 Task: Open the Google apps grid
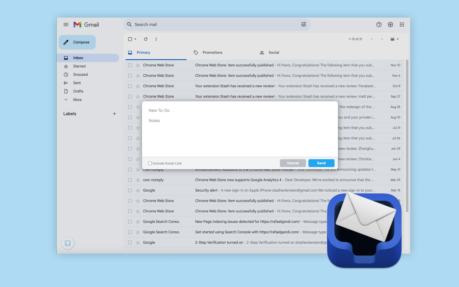point(402,24)
